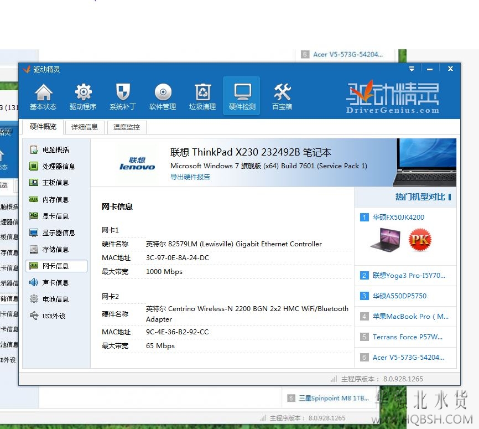Switch to the 硬件概览 tab
479x429 pixels.
point(43,127)
